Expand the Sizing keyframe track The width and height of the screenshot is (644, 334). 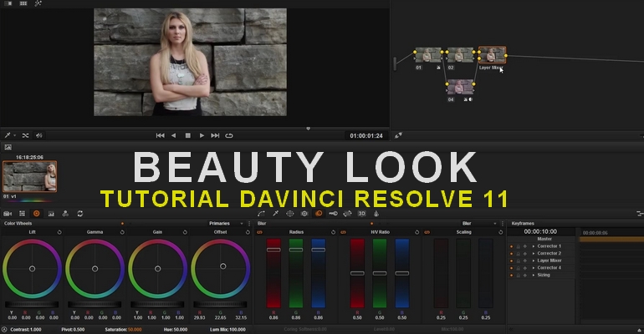pos(534,275)
